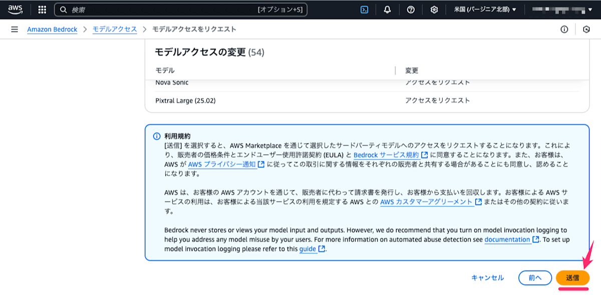Expand the account name dropdown
The image size is (601, 295).
(x=562, y=9)
